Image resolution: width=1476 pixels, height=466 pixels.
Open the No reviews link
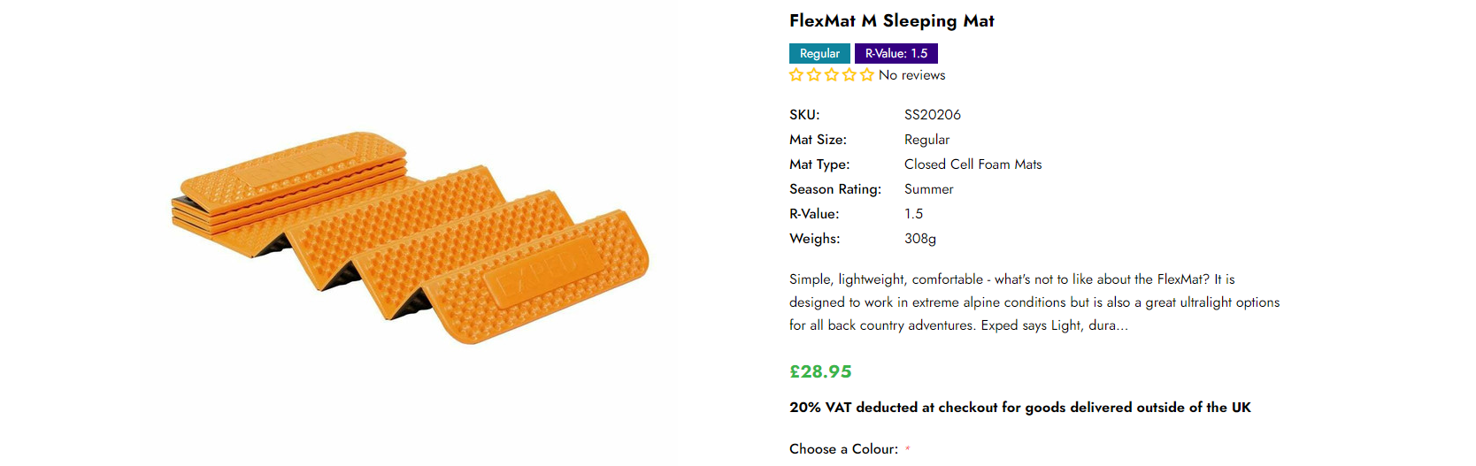coord(911,75)
